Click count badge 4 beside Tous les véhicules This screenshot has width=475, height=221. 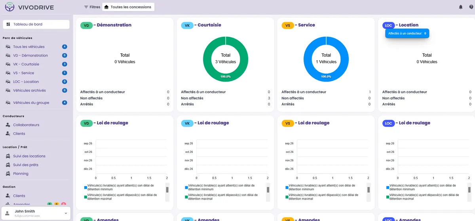(65, 47)
